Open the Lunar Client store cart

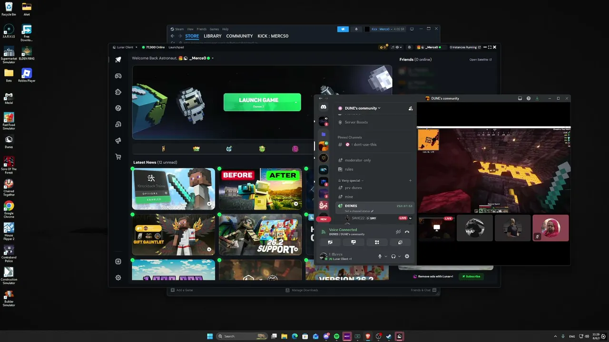coord(118,157)
